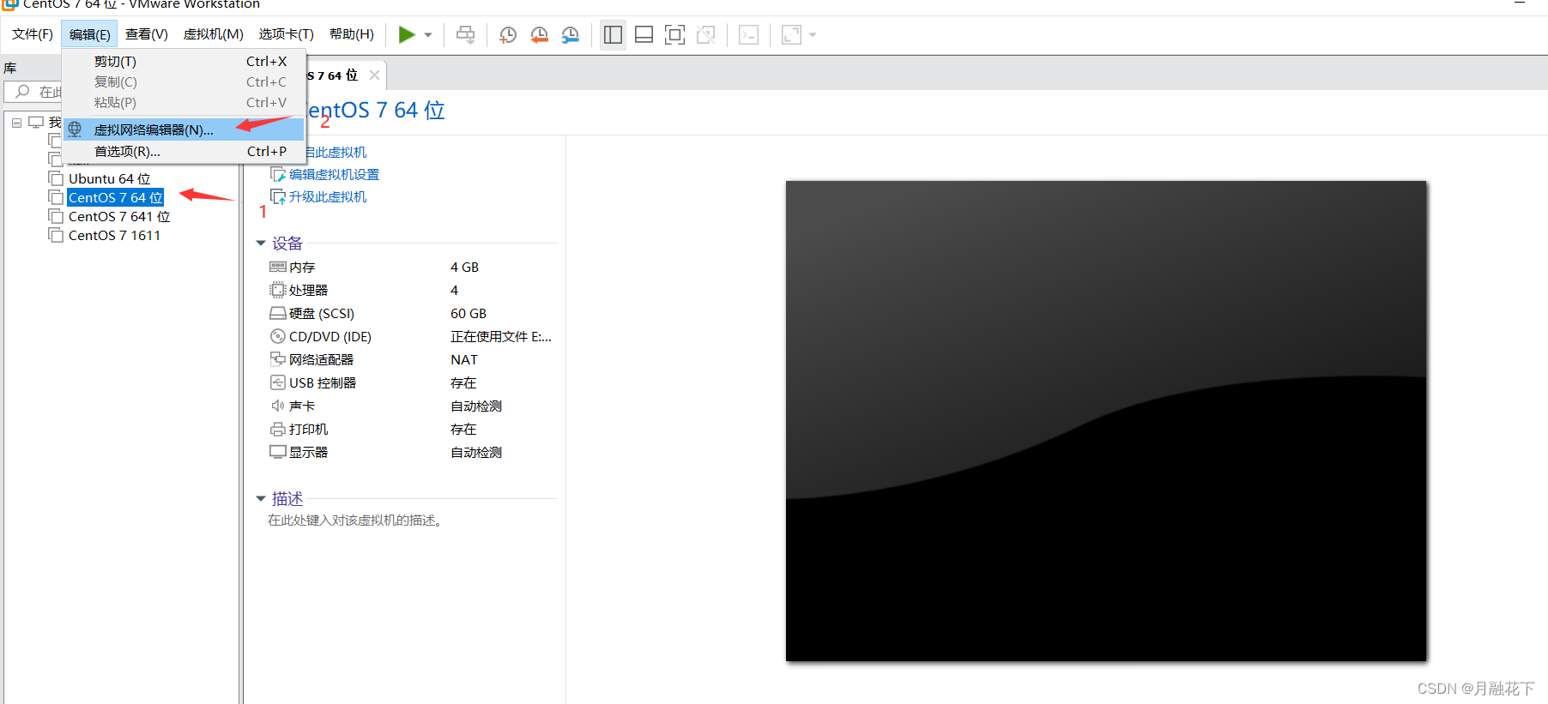Click 编辑虚拟机设置 link

tap(334, 174)
